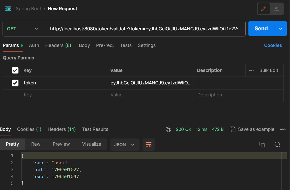This screenshot has width=290, height=190.
Task: Click the 200 OK status
Action: point(183,129)
